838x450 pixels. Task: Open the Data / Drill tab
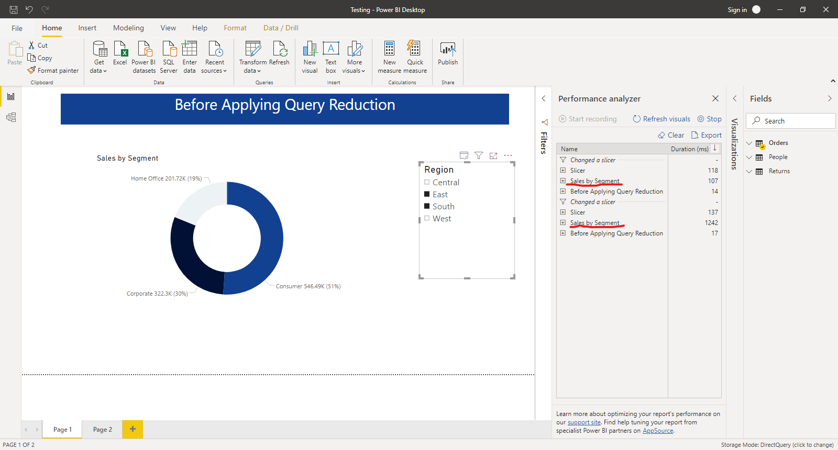click(x=281, y=28)
